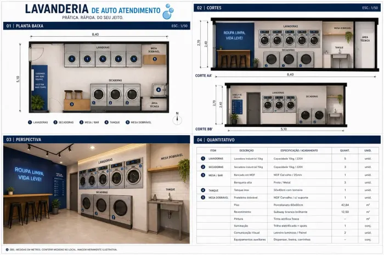Click the blue bubbles logo beside the title
The width and height of the screenshot is (384, 255).
click(x=168, y=11)
